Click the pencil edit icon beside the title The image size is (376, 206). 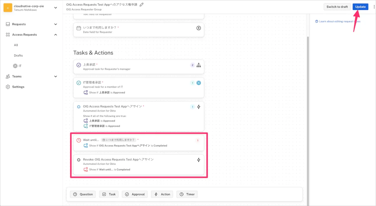[x=142, y=5]
